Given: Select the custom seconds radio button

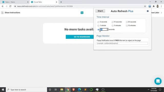Looking at the screenshot, I should [98, 30].
